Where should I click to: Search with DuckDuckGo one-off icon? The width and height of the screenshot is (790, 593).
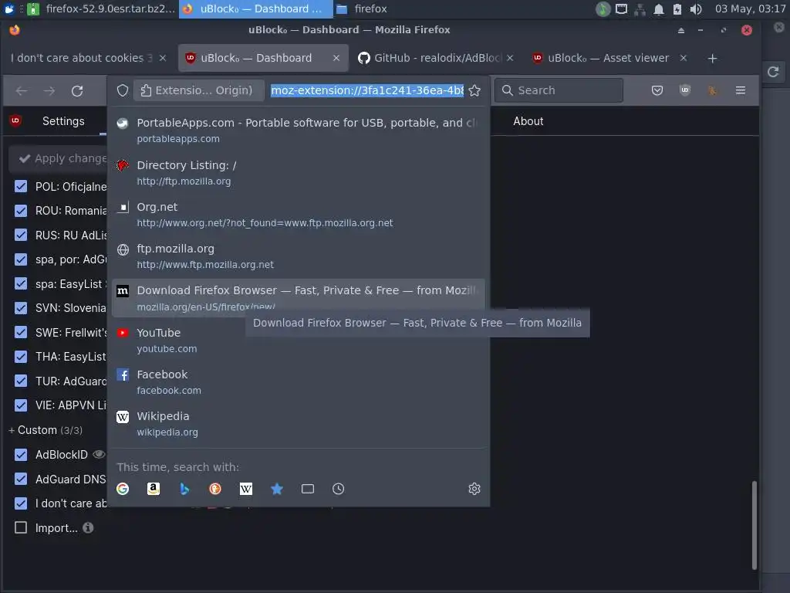click(215, 489)
